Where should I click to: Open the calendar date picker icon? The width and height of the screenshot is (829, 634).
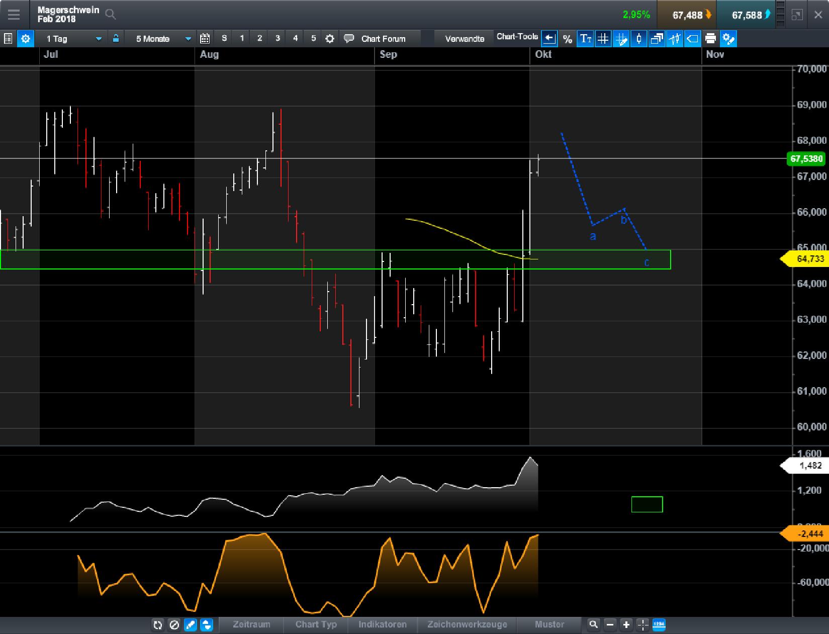(x=204, y=38)
